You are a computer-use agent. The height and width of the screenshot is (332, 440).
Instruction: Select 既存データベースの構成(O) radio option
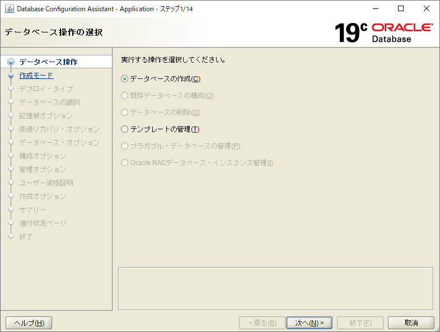(x=167, y=96)
